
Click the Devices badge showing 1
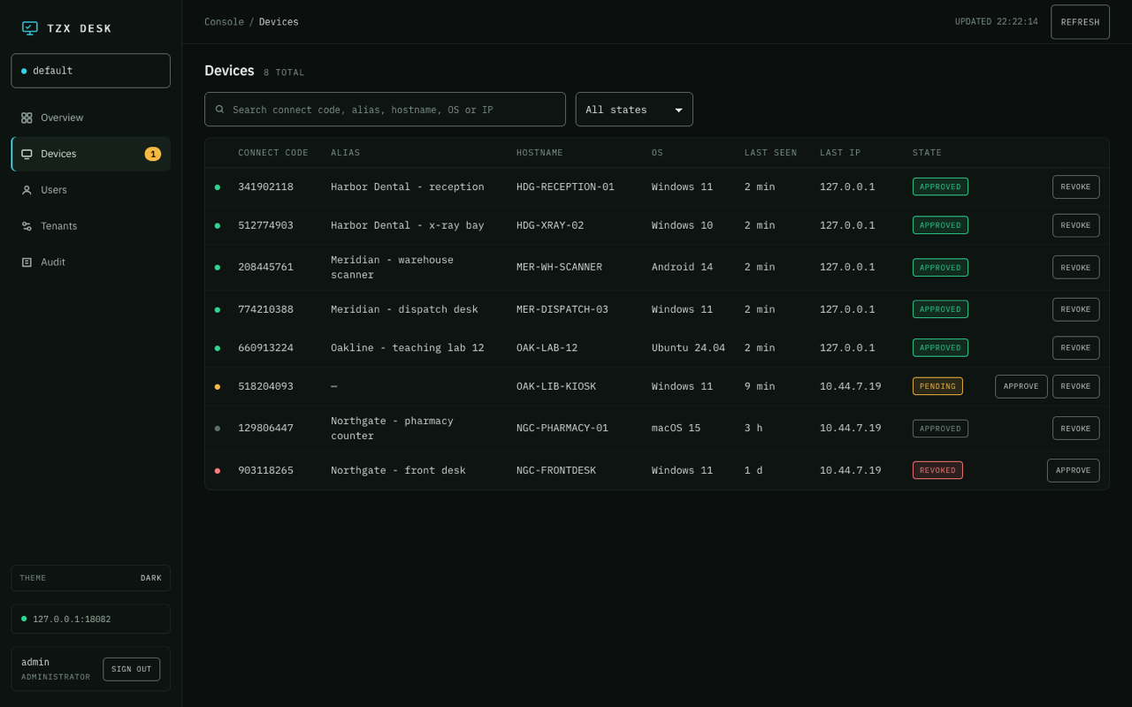153,154
